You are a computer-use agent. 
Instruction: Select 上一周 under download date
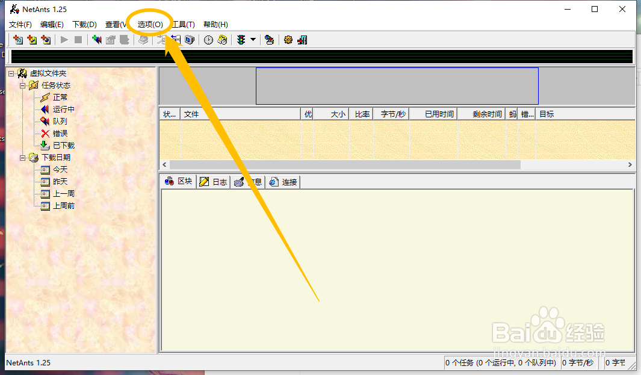tap(64, 193)
